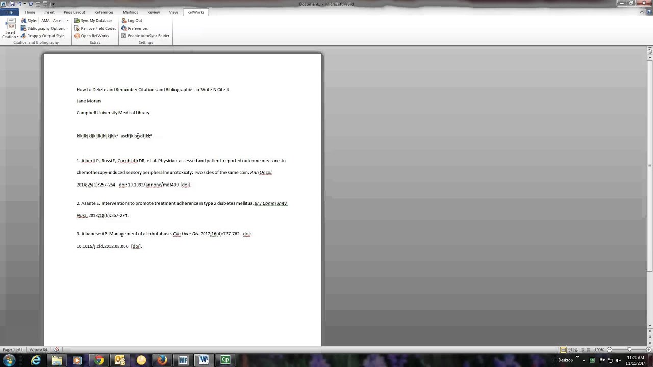Switch to the View tab
This screenshot has height=367, width=653.
(x=173, y=12)
